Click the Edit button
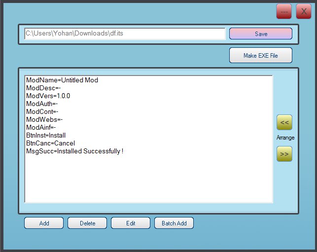Viewport: 317px width, 252px height. point(131,223)
